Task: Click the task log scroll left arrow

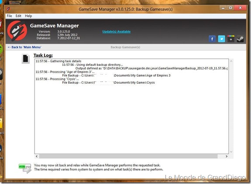Action: click(x=37, y=156)
